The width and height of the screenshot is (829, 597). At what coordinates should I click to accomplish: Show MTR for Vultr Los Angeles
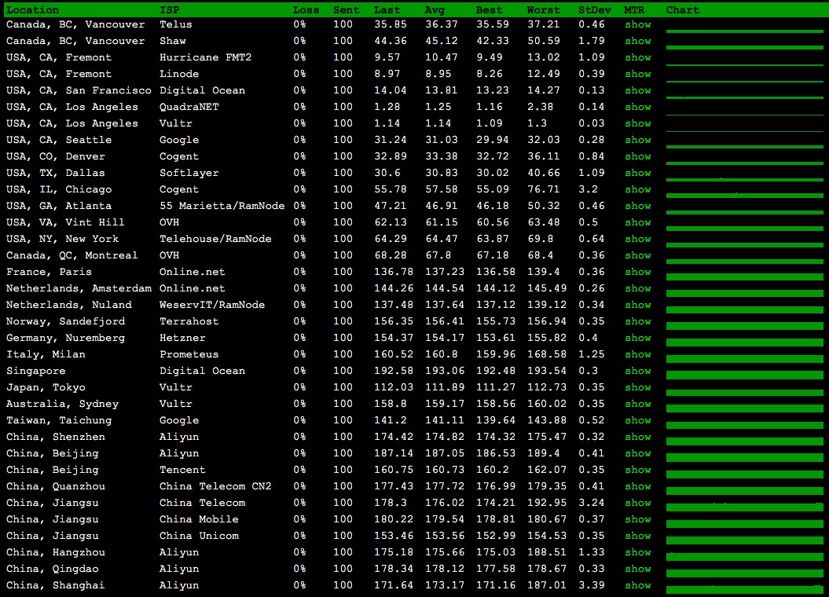(637, 123)
